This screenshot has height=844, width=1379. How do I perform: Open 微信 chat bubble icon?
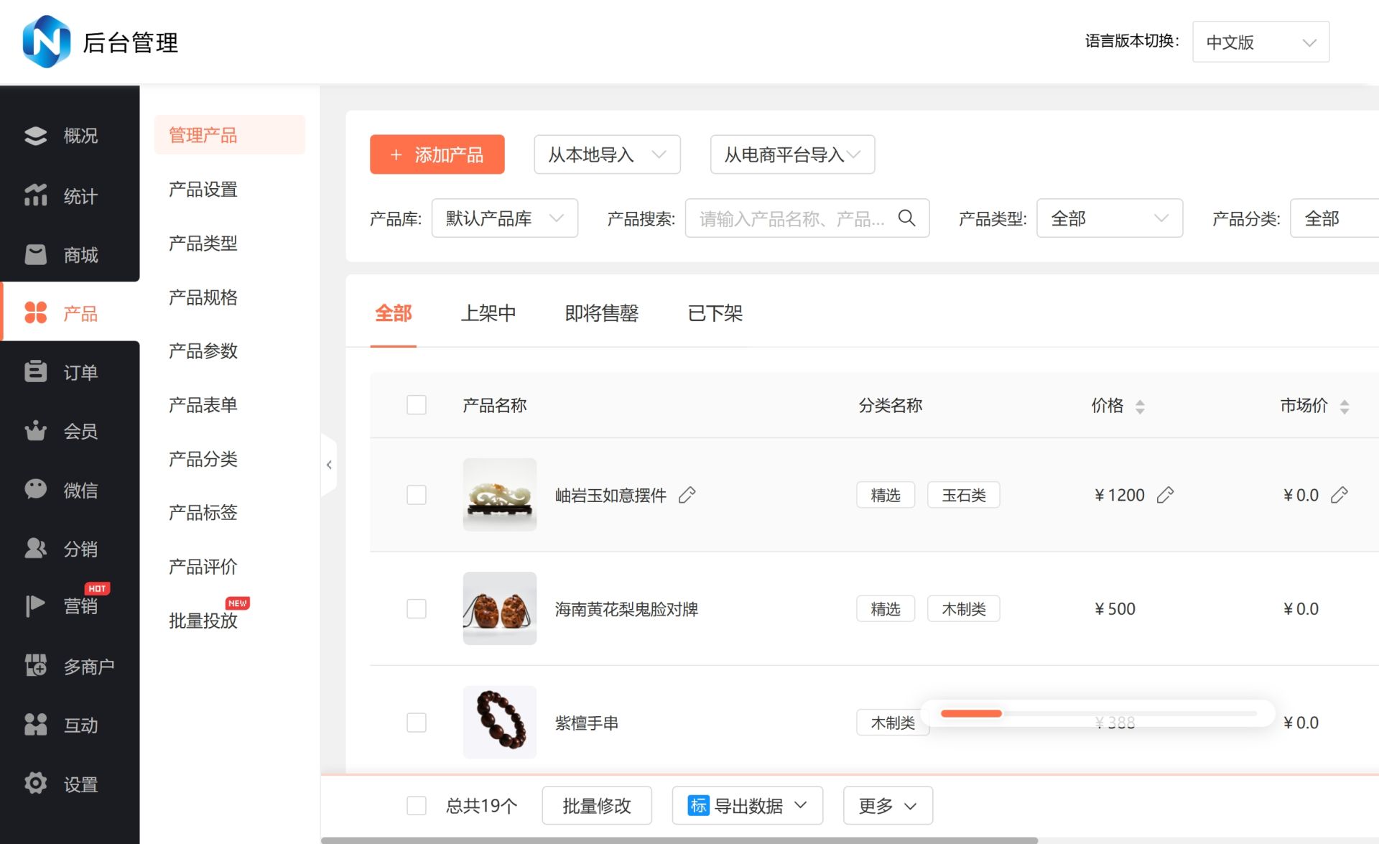pos(35,489)
